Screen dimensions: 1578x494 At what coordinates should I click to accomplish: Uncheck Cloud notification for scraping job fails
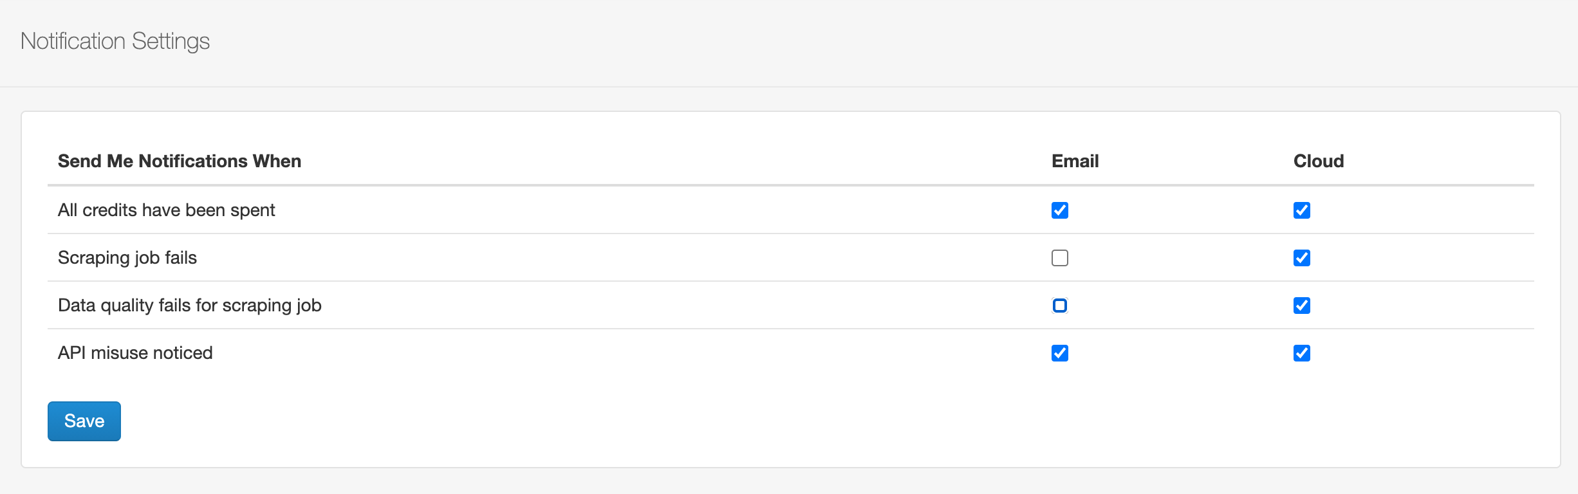[1302, 258]
